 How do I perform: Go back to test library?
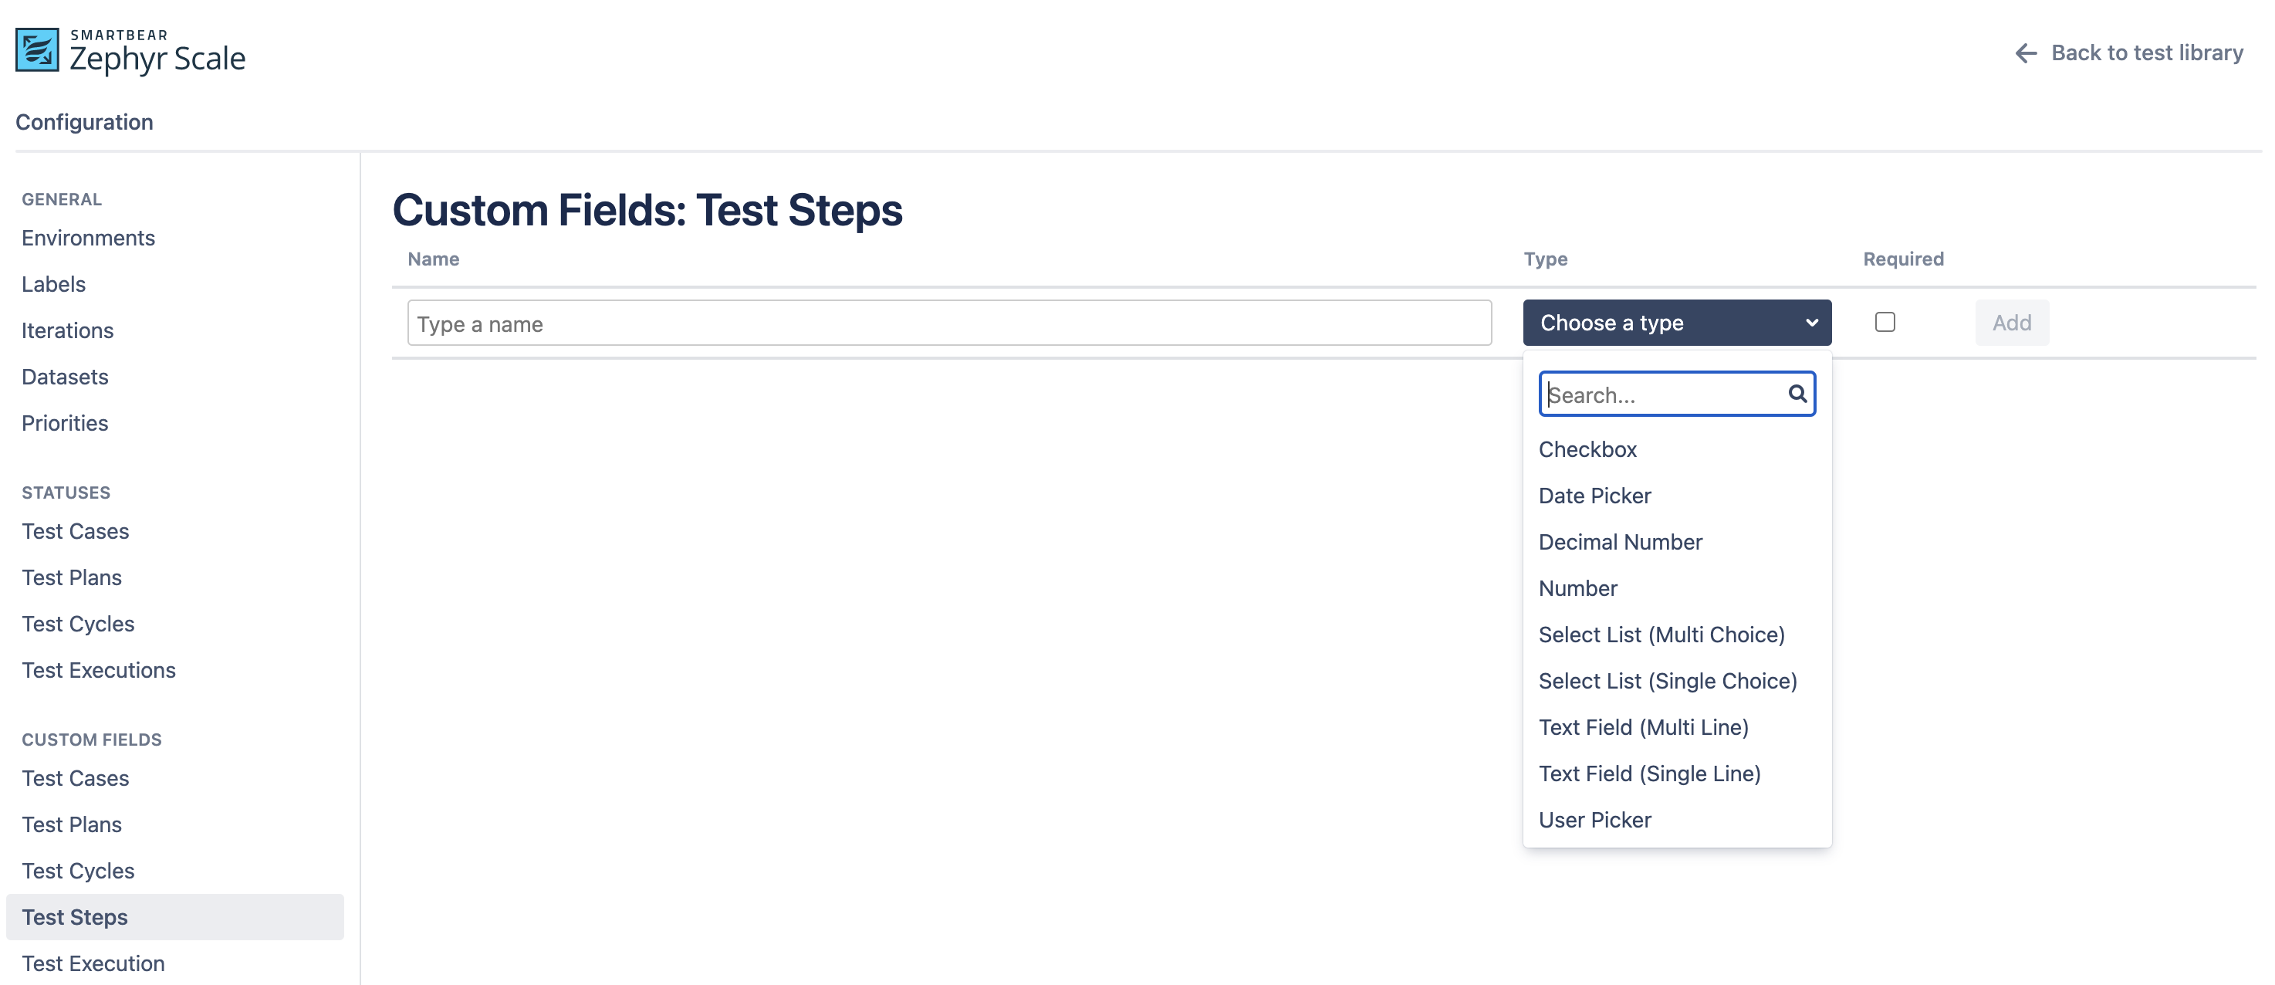(2146, 53)
